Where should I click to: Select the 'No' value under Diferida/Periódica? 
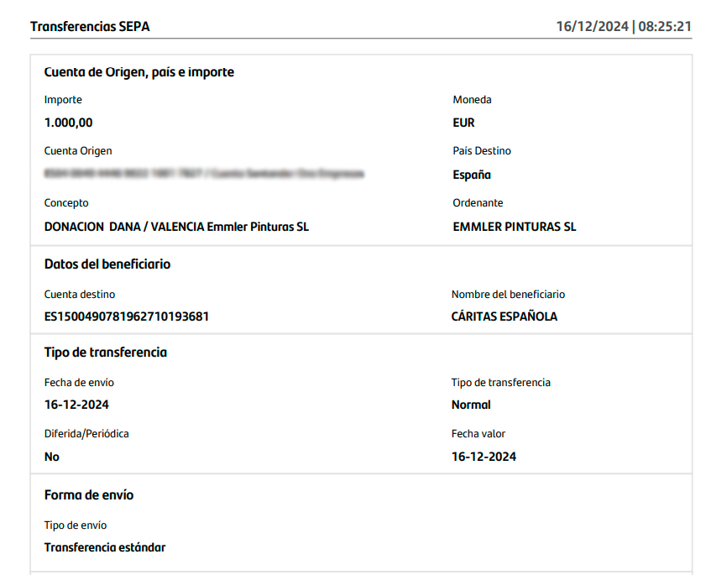tap(52, 457)
